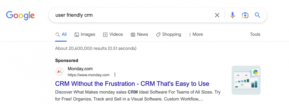Open search by image camera icon
The image size is (289, 112).
pos(245,15)
